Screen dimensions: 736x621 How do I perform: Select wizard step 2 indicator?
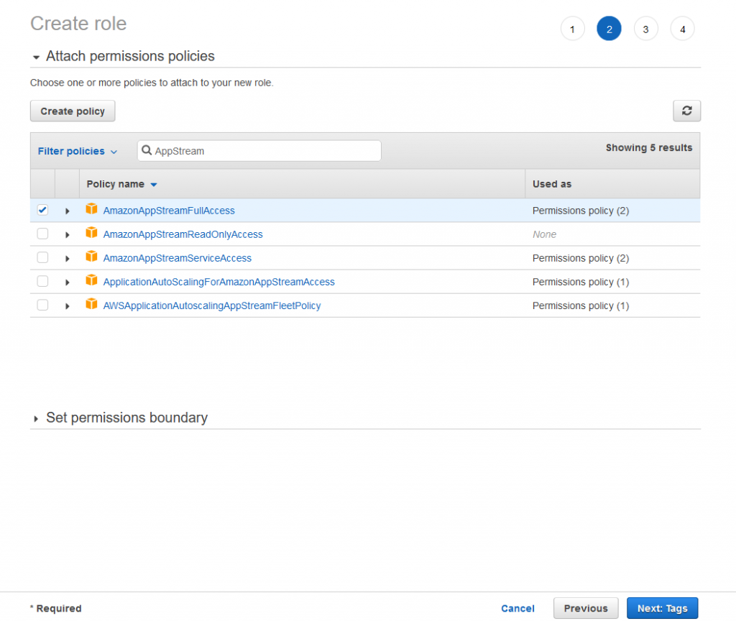[609, 29]
